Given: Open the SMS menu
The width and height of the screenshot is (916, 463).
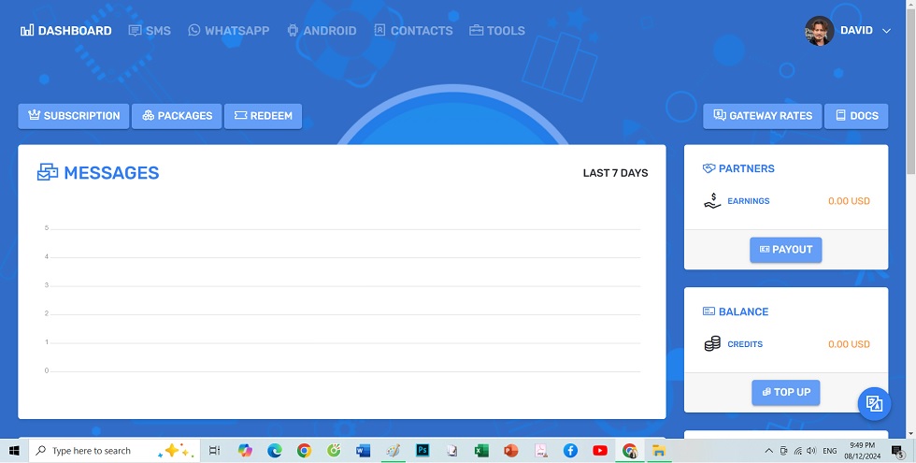Looking at the screenshot, I should (150, 31).
